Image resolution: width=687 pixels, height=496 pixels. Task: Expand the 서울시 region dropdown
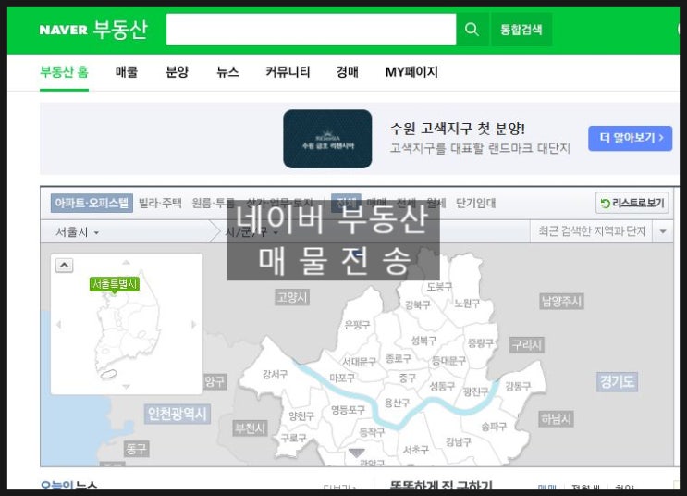(77, 232)
